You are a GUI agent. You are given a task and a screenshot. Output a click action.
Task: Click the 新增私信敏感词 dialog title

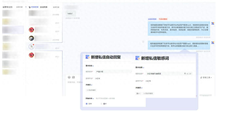pyautogui.click(x=155, y=58)
